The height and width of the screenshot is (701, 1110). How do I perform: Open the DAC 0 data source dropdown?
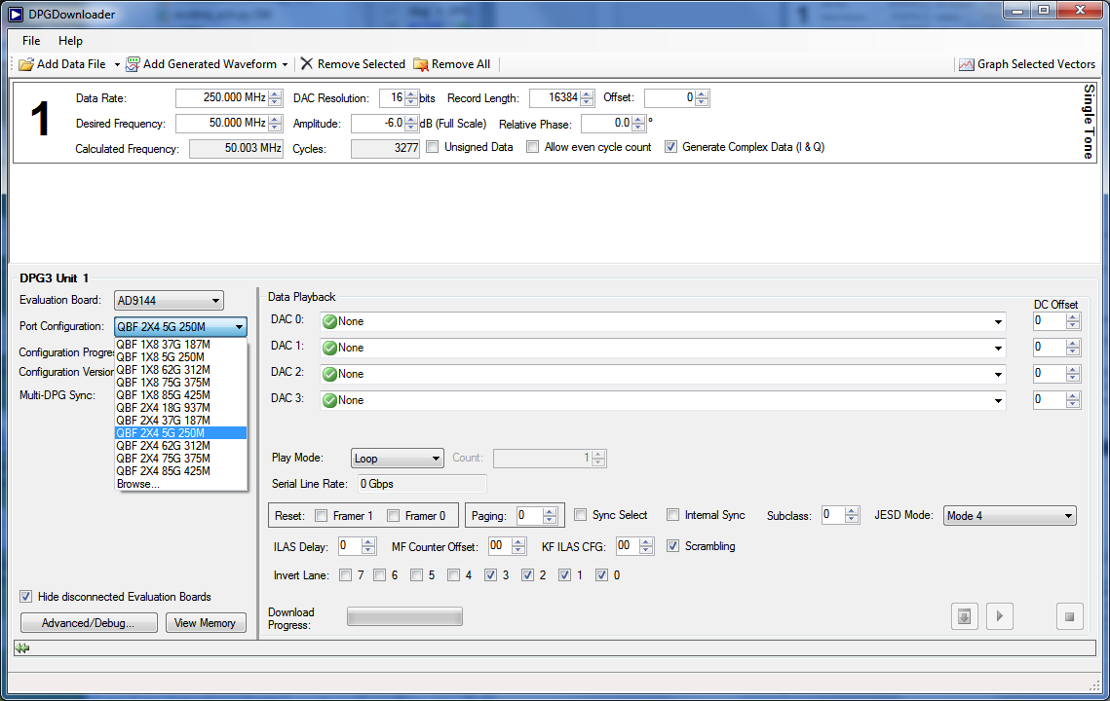998,321
